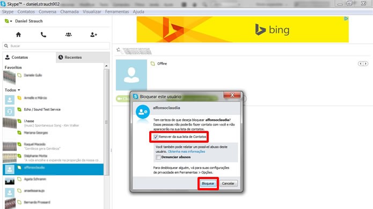Select the add contact icon
The height and width of the screenshot is (209, 373).
click(93, 35)
